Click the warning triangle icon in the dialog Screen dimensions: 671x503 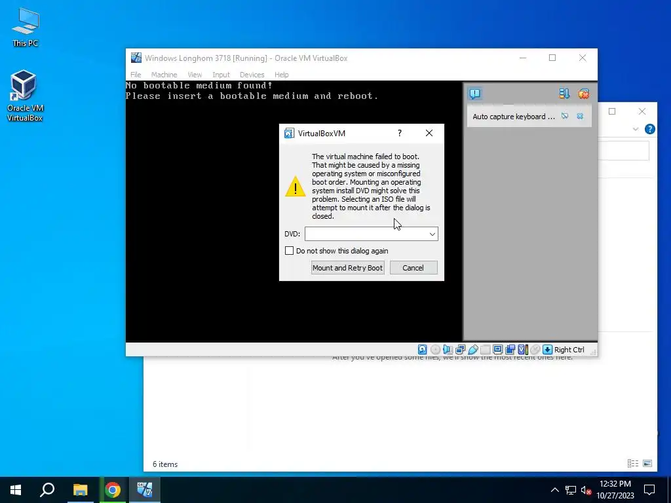tap(296, 187)
